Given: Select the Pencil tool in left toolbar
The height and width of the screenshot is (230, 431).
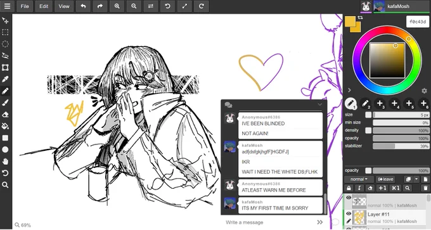Looking at the screenshot, I should click(x=5, y=91).
